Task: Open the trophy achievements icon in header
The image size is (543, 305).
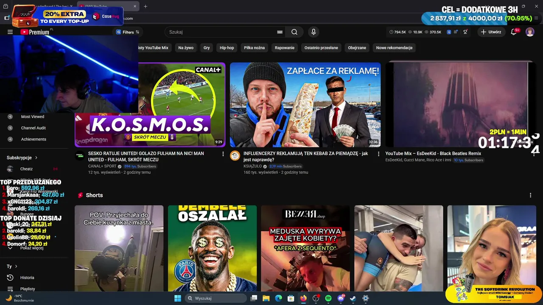Action: [x=465, y=32]
